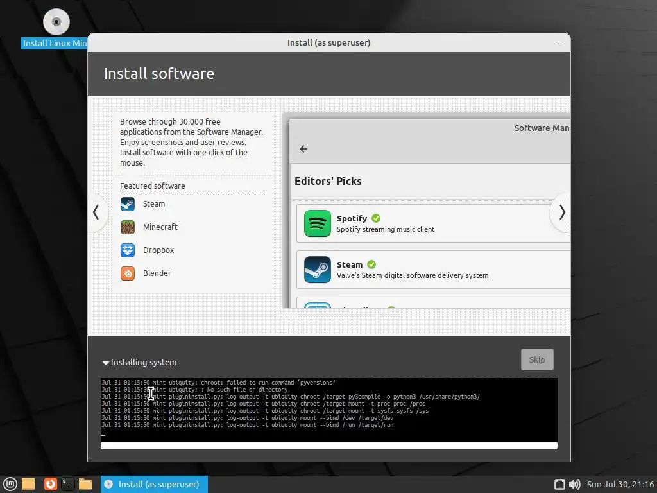Click the log line ending with /target/dev
The height and width of the screenshot is (493, 657).
pyautogui.click(x=247, y=418)
